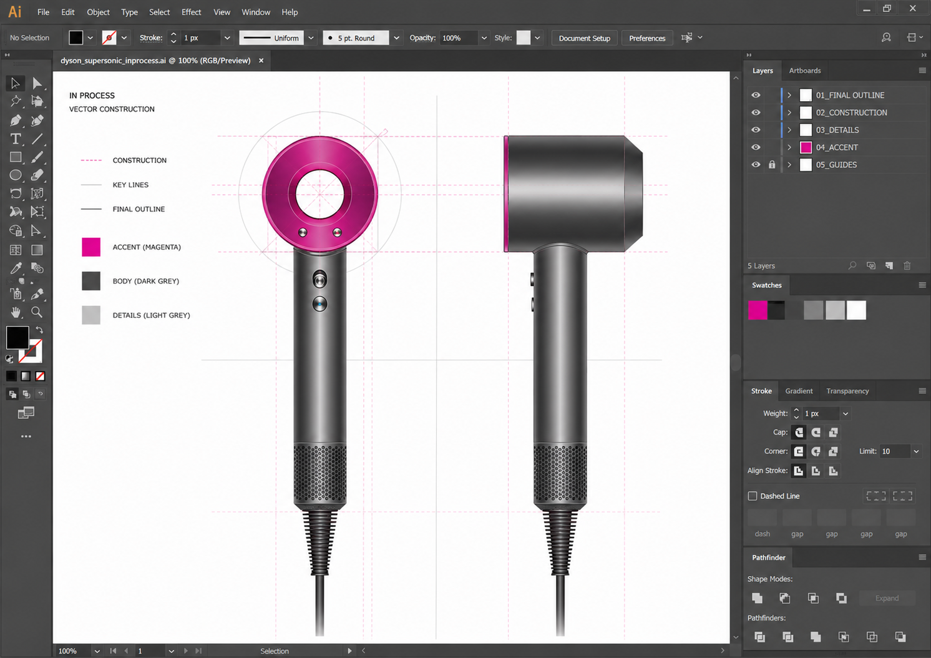This screenshot has width=931, height=658.
Task: Open the stroke weight dropdown in control bar
Action: [x=227, y=38]
